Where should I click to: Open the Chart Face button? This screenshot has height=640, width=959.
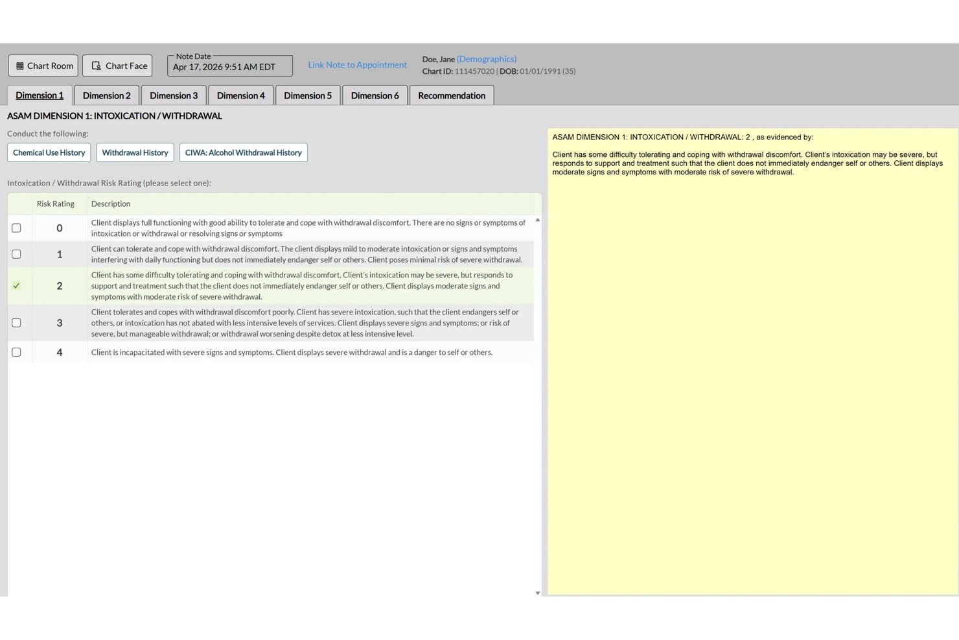click(x=117, y=66)
